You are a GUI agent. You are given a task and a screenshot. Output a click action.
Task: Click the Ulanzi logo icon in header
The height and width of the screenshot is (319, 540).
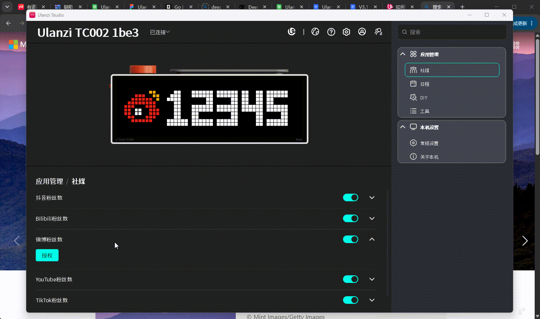coord(292,32)
